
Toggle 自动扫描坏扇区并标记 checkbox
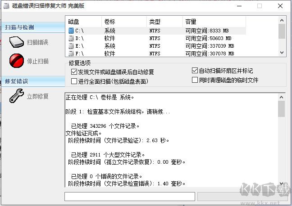pos(195,71)
